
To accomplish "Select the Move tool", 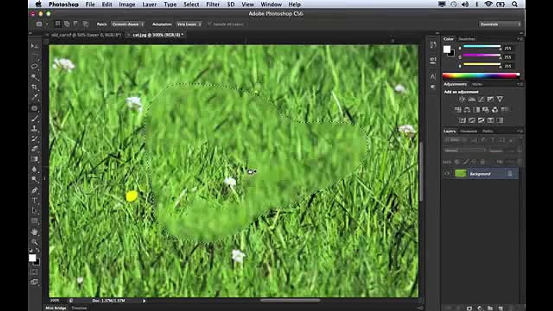I will coord(35,46).
